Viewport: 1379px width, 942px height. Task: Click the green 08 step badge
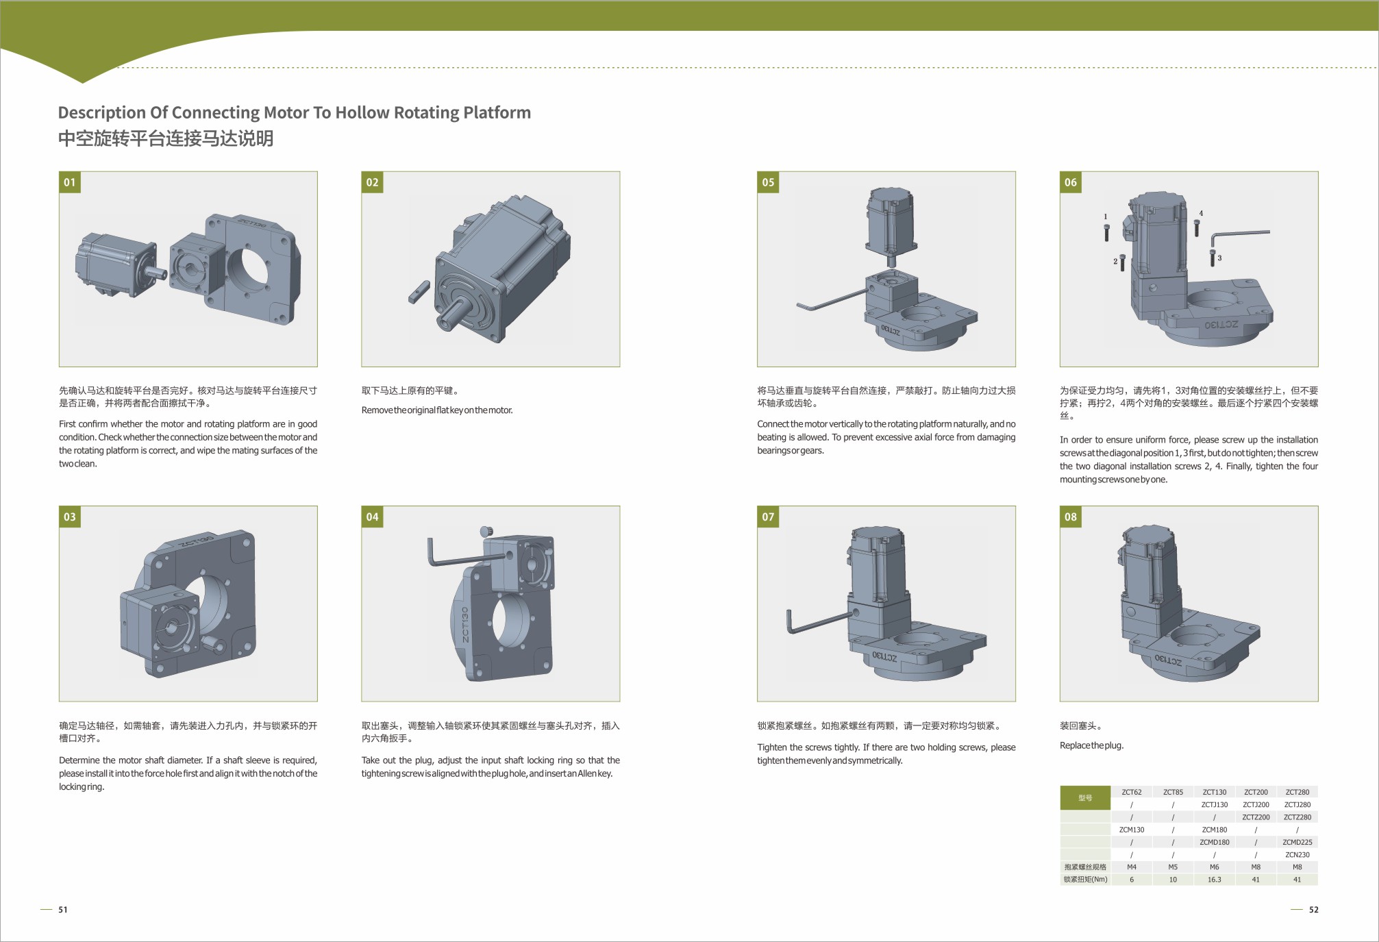coord(1071,517)
